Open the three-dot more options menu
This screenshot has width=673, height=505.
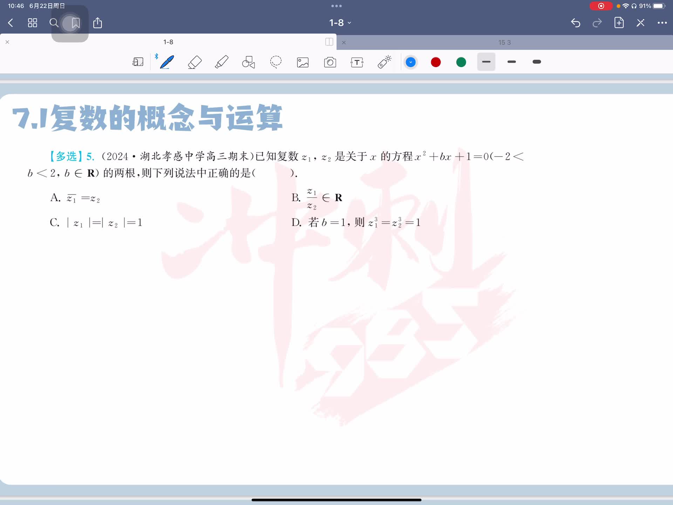tap(662, 23)
